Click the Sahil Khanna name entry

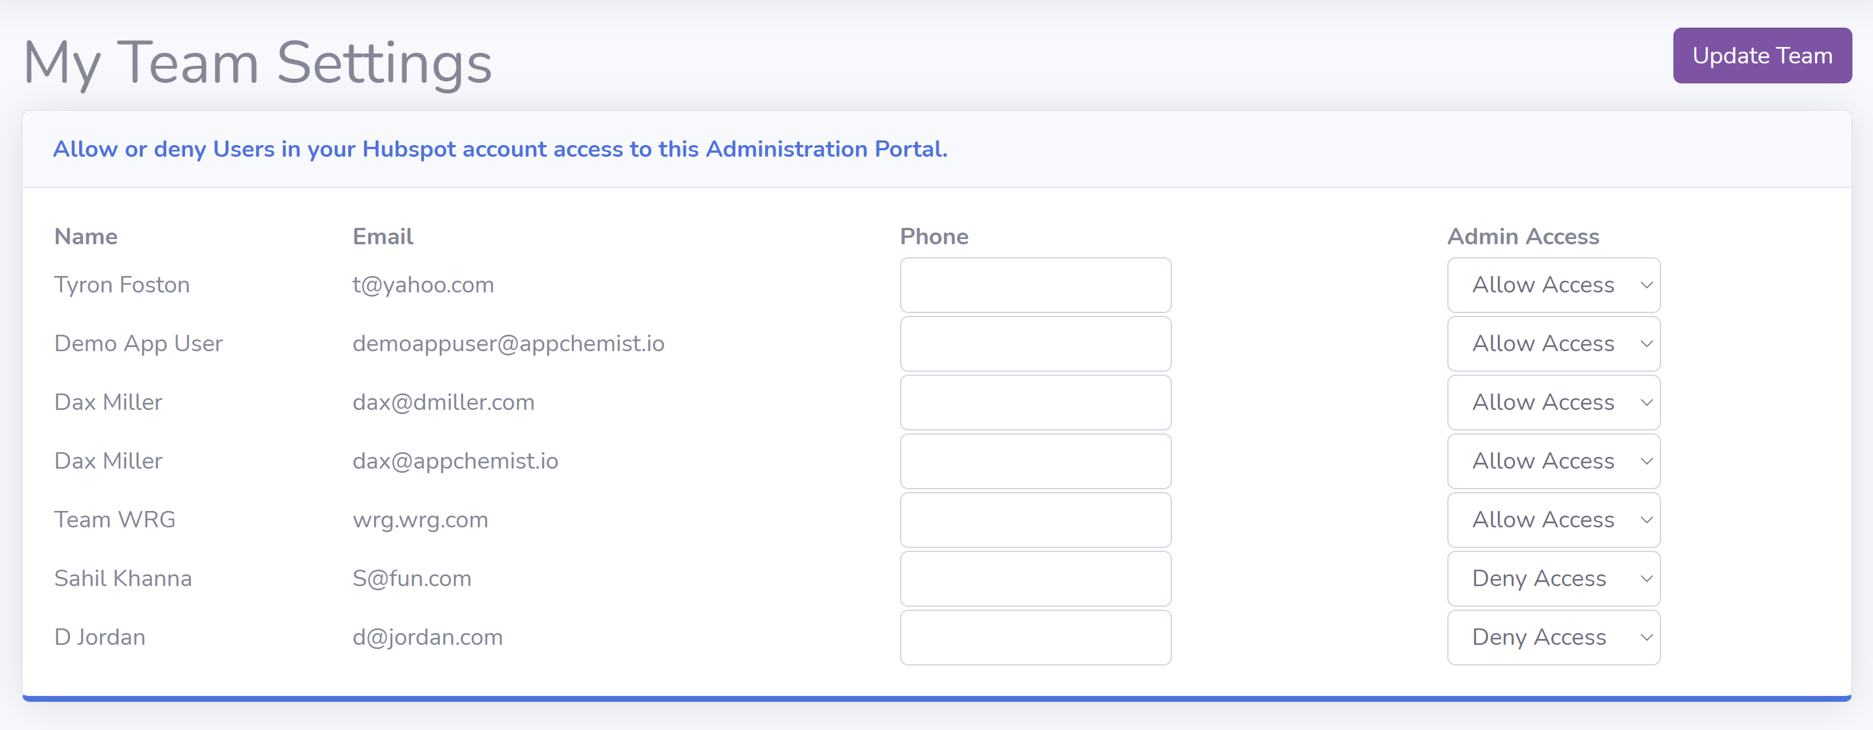click(123, 578)
